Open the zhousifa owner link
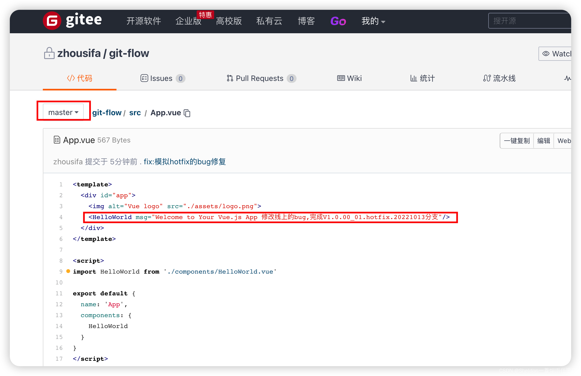 coord(79,53)
